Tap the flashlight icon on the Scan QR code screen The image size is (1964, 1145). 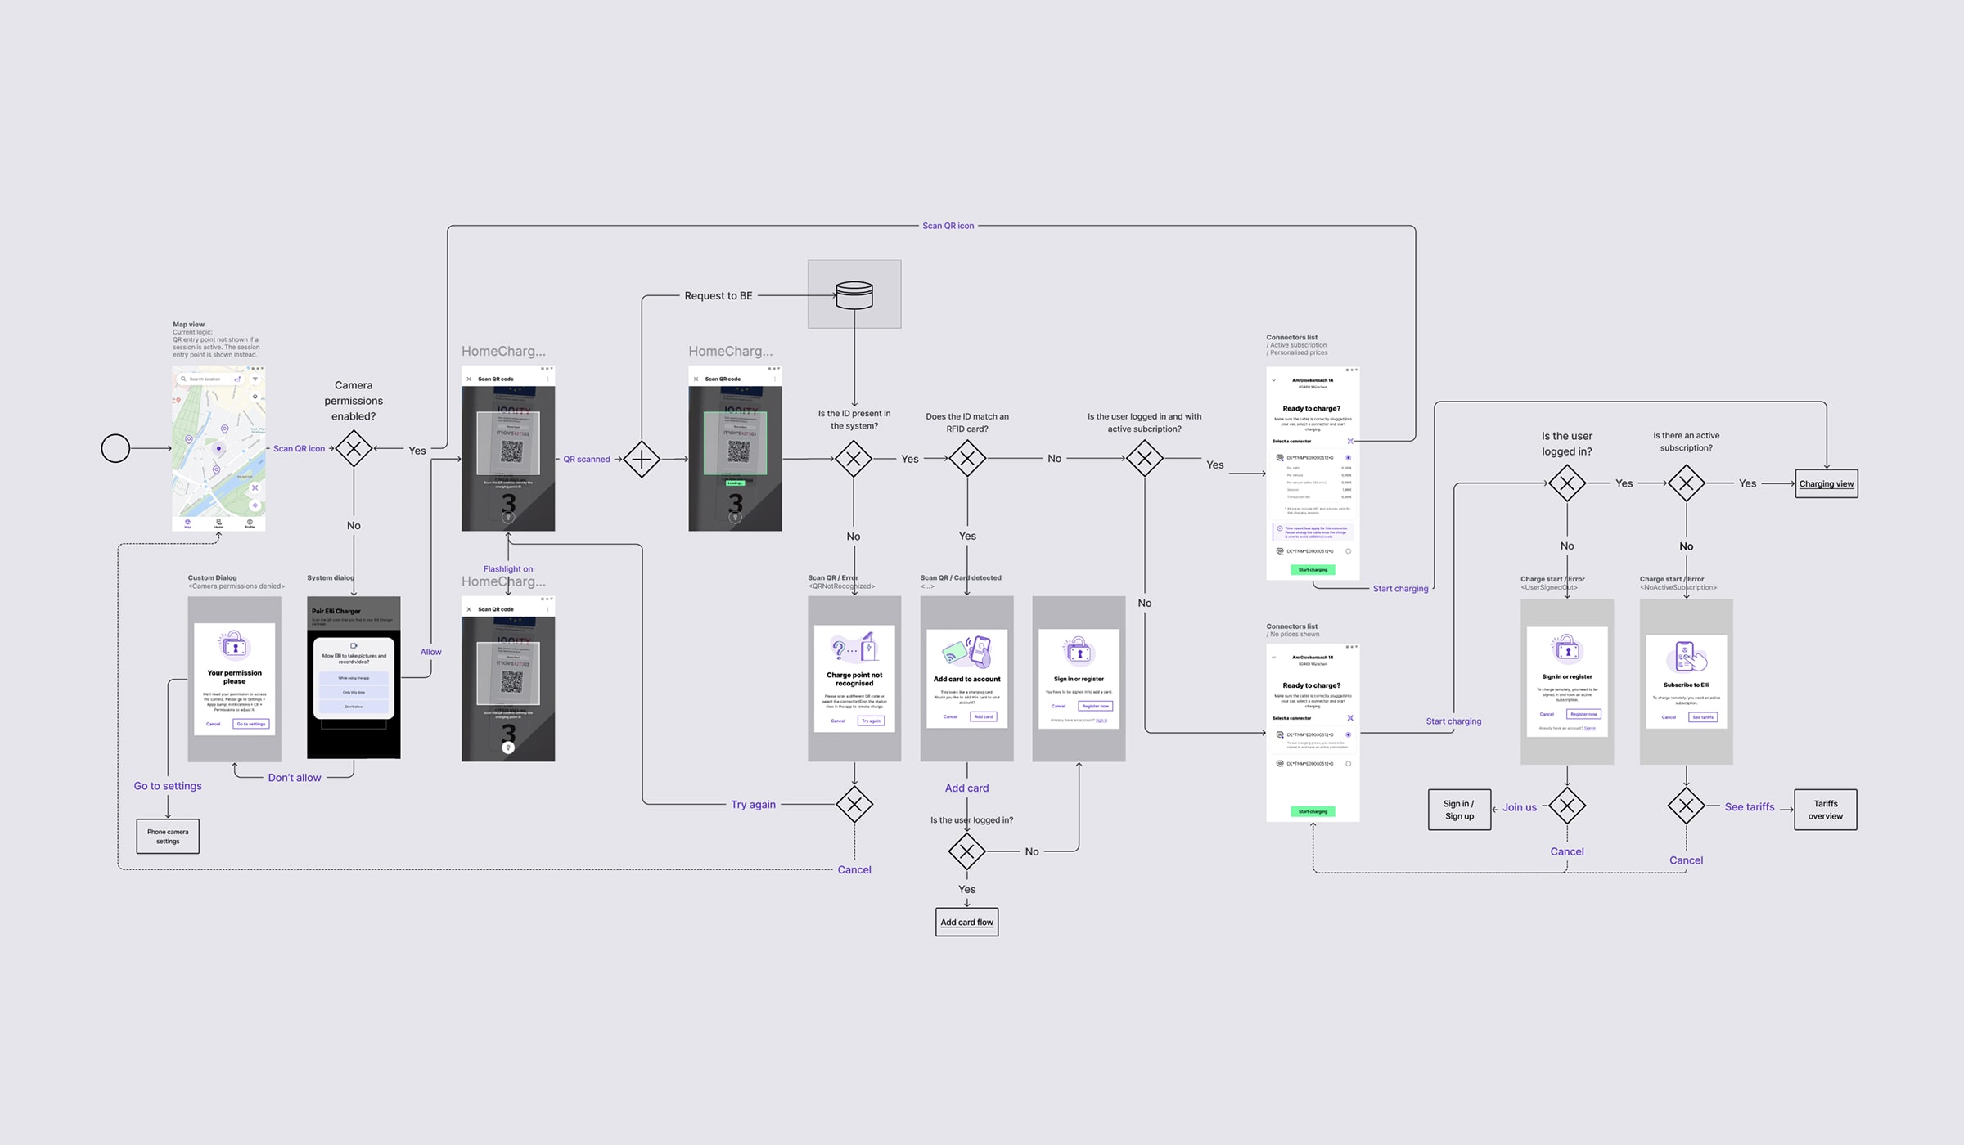508,517
